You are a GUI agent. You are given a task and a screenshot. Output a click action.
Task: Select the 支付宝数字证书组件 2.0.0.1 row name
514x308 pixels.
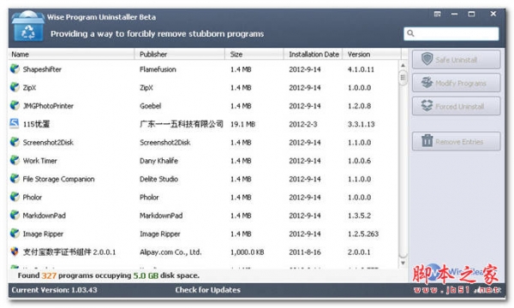tap(69, 252)
